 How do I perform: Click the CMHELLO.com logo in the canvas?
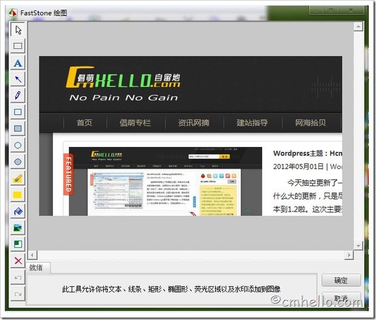coord(123,77)
